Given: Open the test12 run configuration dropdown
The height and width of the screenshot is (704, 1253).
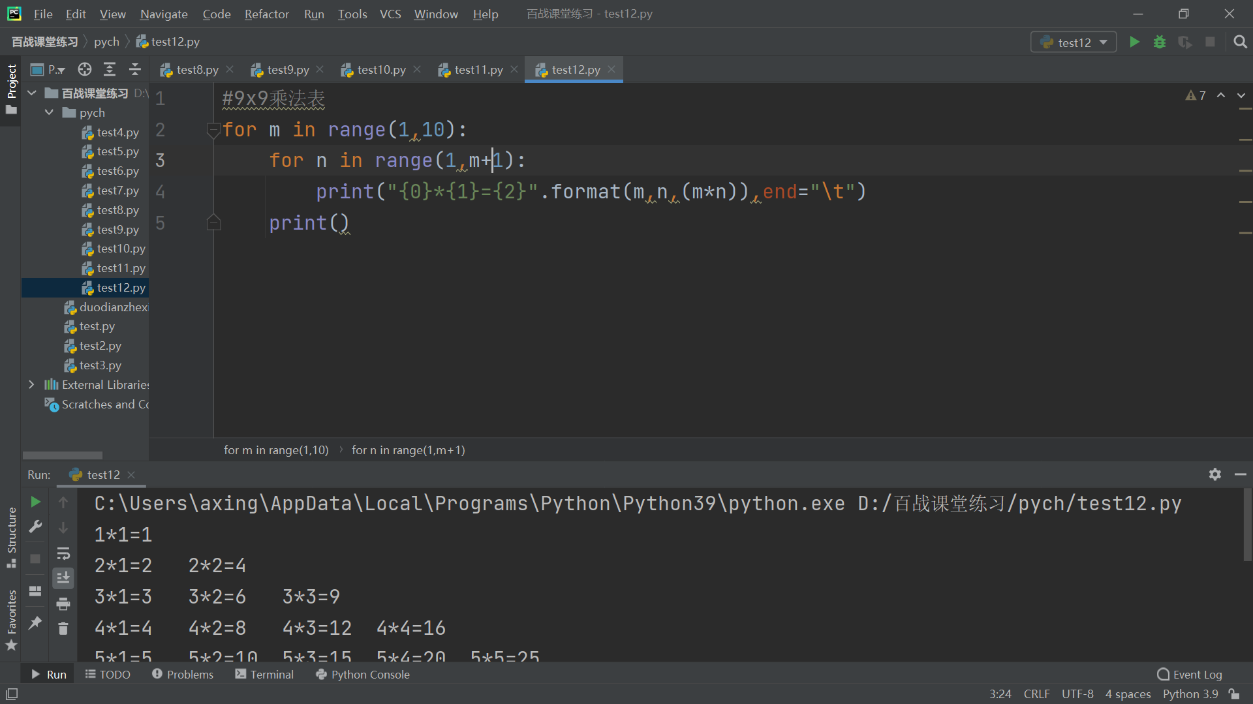Looking at the screenshot, I should click(x=1074, y=42).
